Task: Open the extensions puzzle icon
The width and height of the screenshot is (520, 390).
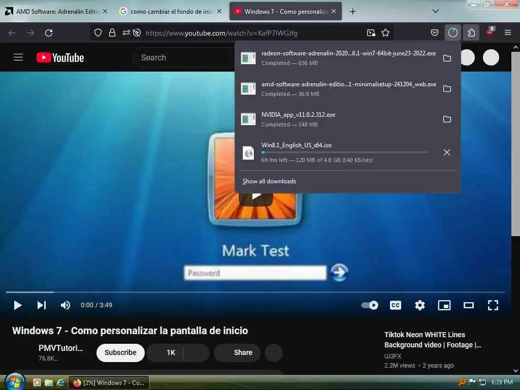Action: point(471,33)
